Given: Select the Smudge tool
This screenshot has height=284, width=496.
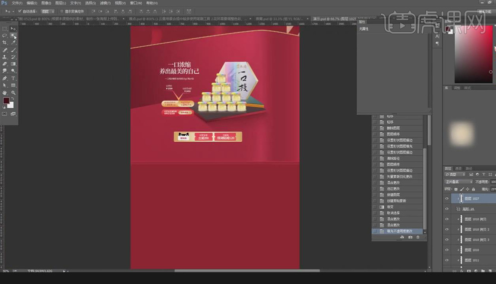Looking at the screenshot, I should pyautogui.click(x=5, y=71).
